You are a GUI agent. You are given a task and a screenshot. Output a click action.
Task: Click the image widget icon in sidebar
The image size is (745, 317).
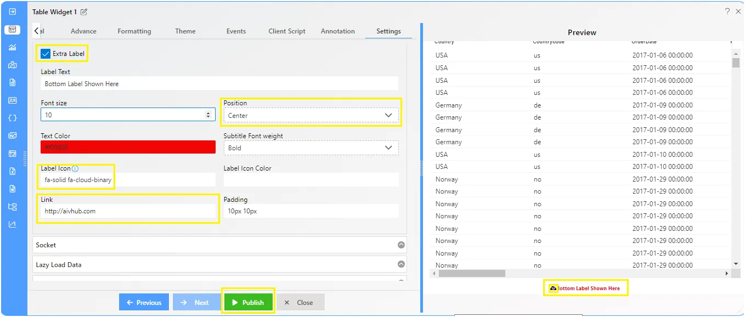(13, 135)
